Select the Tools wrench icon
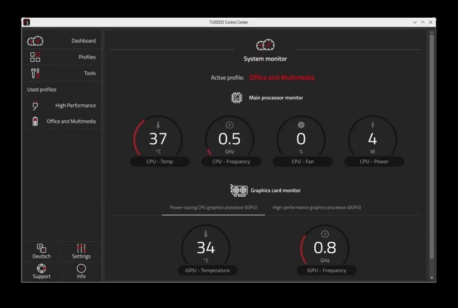Viewport: 458px width, 308px height. coord(36,73)
